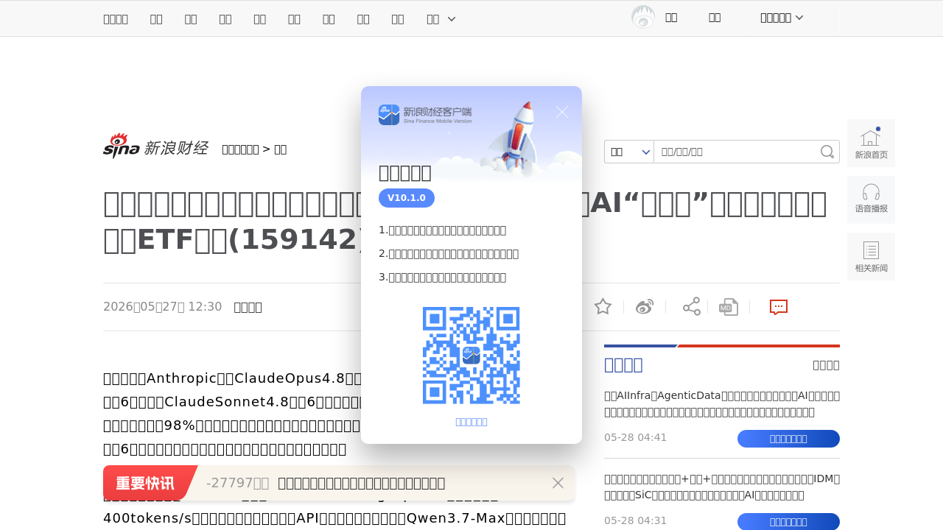Image resolution: width=943 pixels, height=530 pixels.
Task: Dismiss the 重要快讯 news ticker bar
Action: (558, 483)
